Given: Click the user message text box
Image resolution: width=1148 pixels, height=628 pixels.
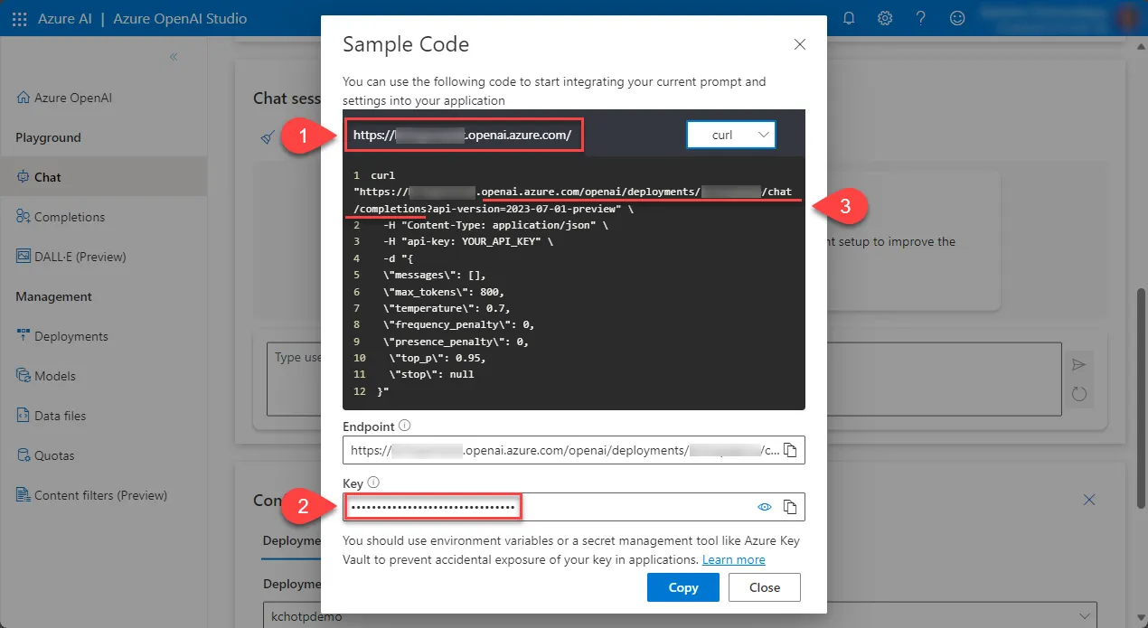Looking at the screenshot, I should 663,379.
